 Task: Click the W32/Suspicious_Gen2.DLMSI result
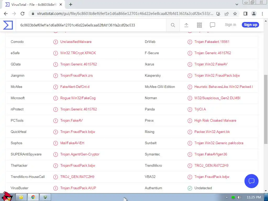point(217,98)
